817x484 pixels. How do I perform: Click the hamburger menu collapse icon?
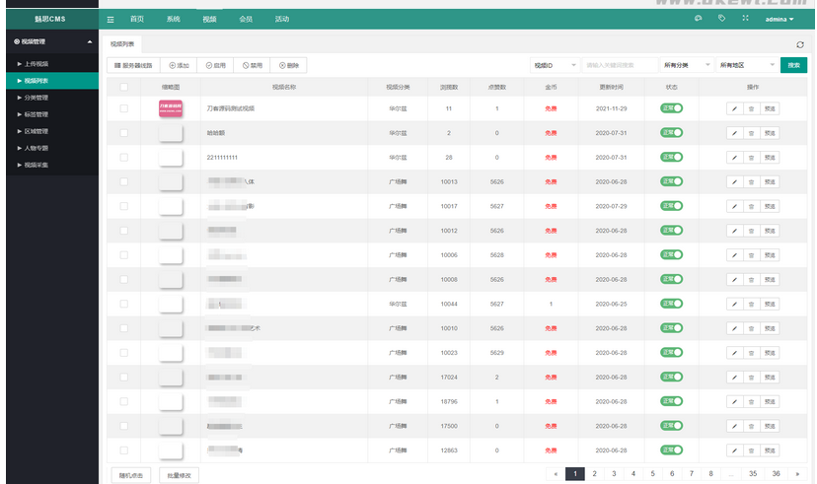click(x=111, y=19)
